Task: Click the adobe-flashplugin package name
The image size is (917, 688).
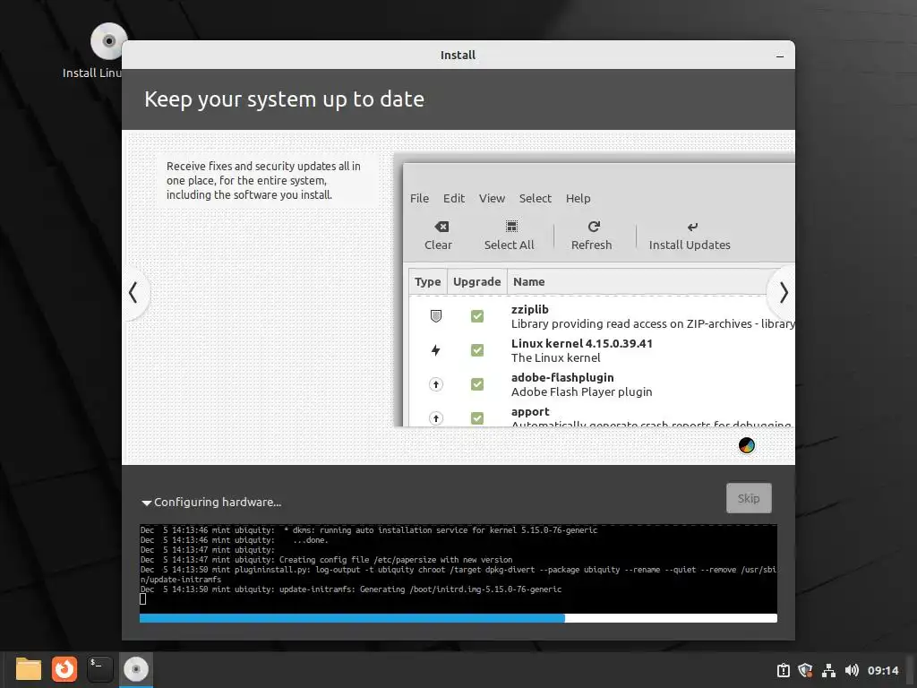Action: pyautogui.click(x=562, y=377)
